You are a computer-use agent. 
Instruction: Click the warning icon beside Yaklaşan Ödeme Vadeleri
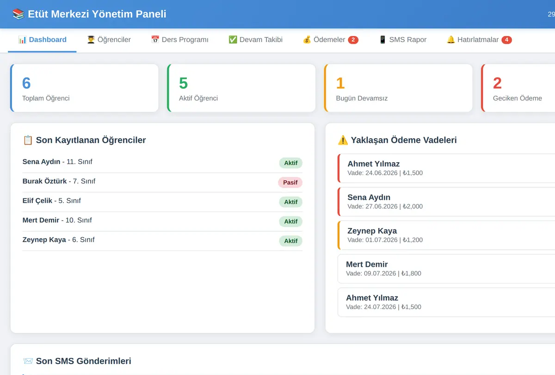click(x=343, y=140)
